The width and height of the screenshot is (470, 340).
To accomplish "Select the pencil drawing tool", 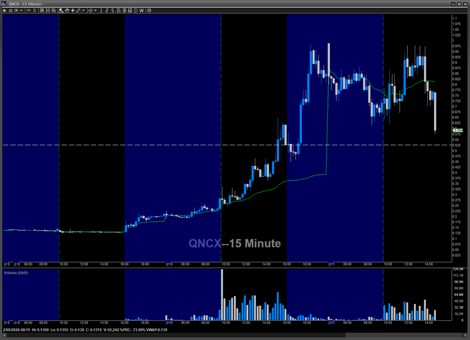I will pyautogui.click(x=78, y=11).
